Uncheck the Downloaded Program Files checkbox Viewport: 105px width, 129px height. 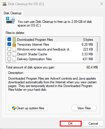pyautogui.click(x=9, y=39)
